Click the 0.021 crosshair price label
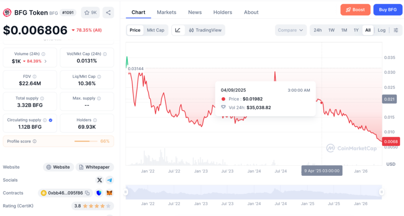The height and width of the screenshot is (216, 404). 389,99
